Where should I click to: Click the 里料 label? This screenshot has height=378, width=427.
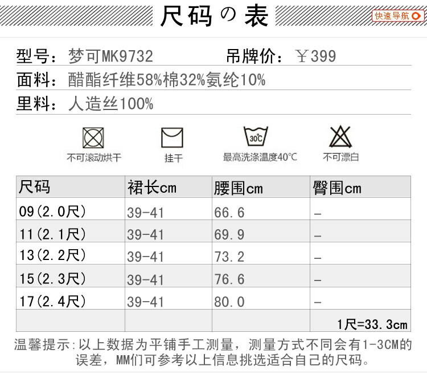(36, 104)
